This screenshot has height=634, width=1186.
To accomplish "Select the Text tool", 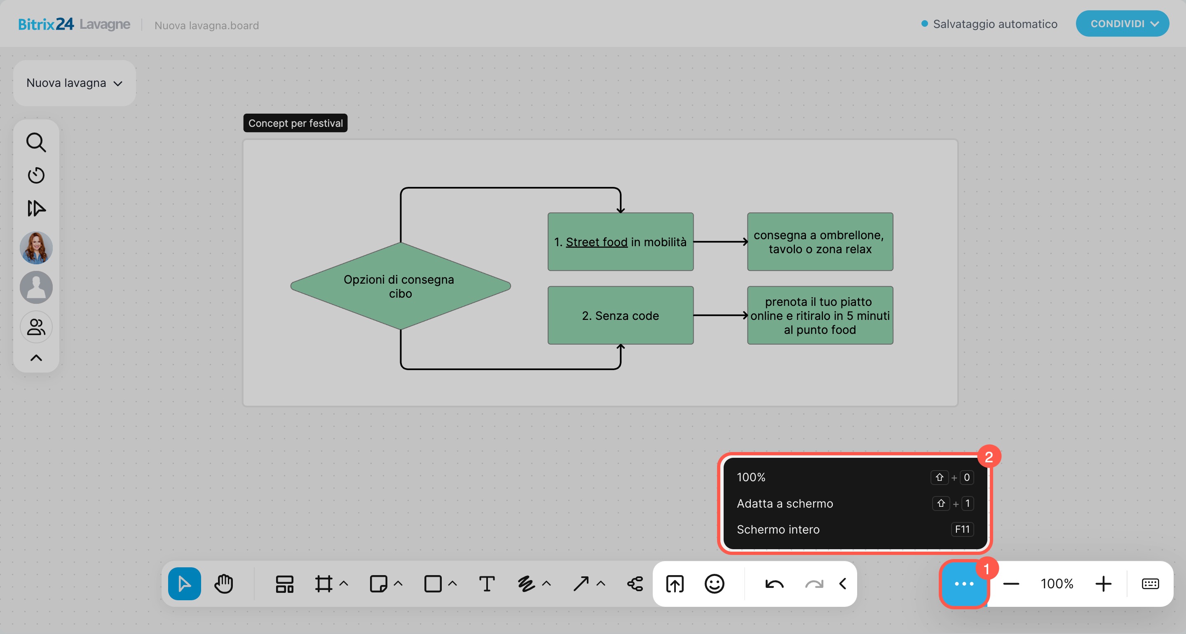I will 487,584.
